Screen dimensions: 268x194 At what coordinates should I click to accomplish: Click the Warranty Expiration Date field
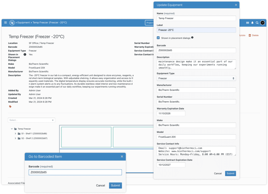tap(171, 114)
